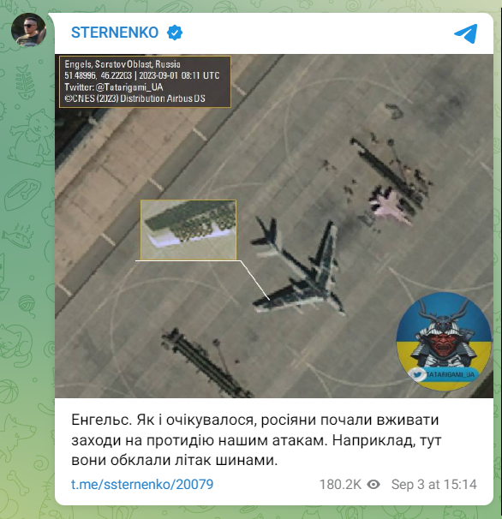Open the STERNENKO channel name

(115, 33)
